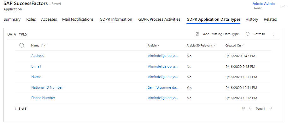This screenshot has height=132, width=288.
Task: Click the previous page arrow icon
Action: click(250, 108)
